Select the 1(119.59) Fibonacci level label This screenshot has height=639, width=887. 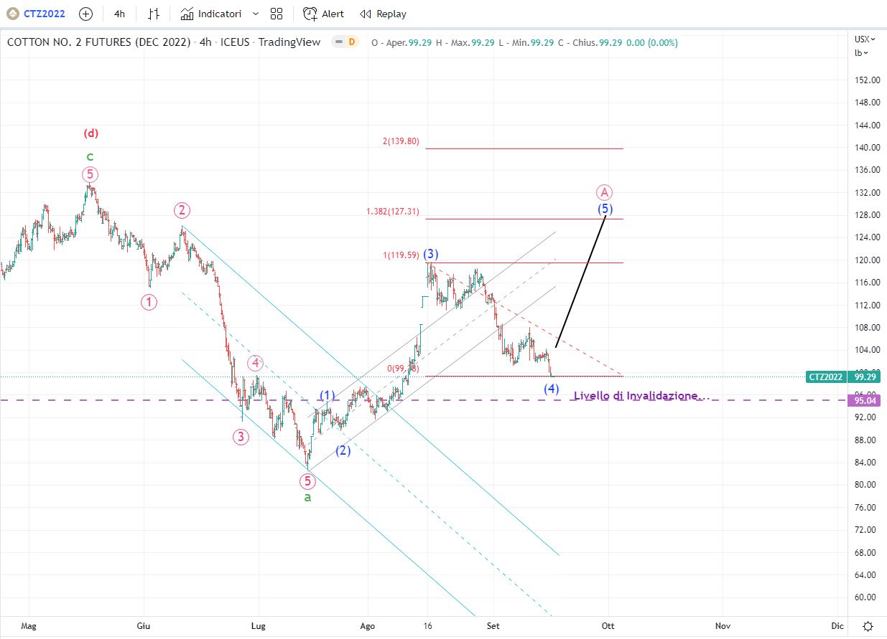click(x=400, y=255)
